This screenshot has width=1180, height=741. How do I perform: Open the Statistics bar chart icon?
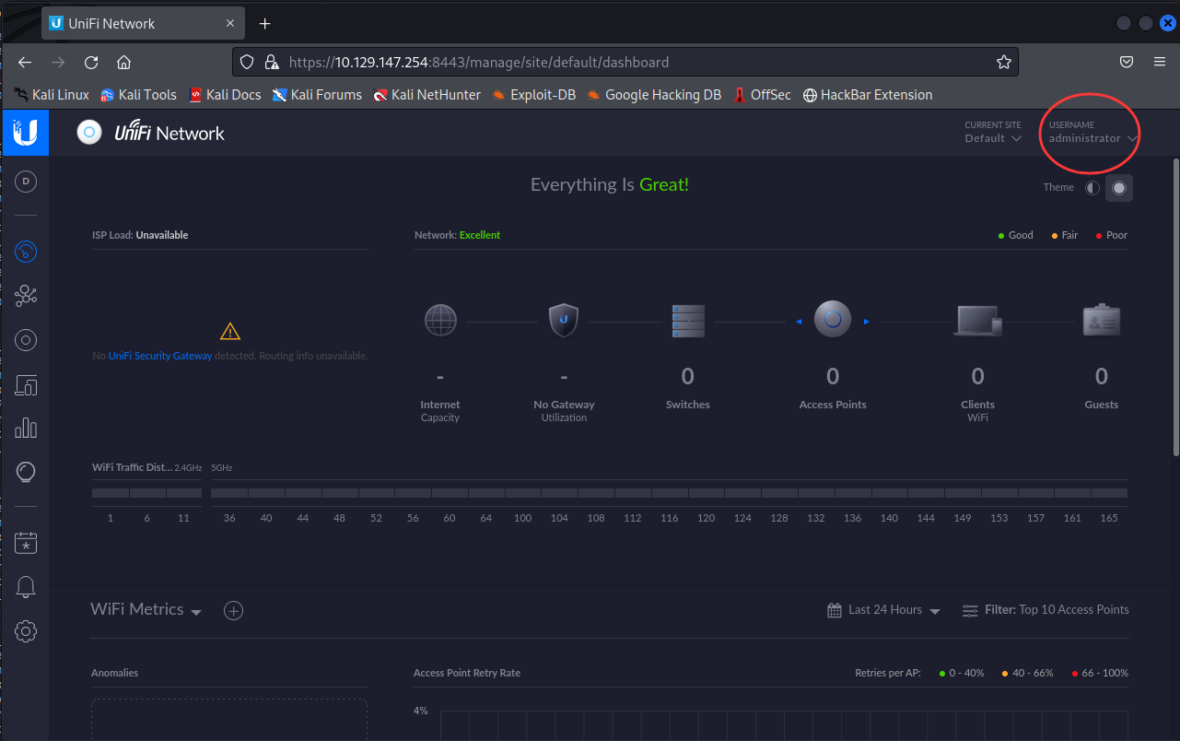(x=26, y=428)
